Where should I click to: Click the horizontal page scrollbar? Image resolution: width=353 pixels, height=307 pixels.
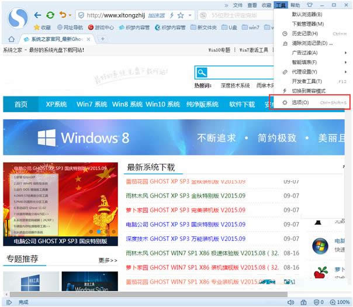coord(148,294)
